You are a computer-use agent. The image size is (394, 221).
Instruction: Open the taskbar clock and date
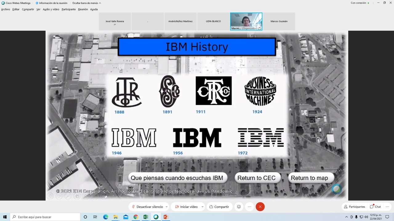(376, 217)
